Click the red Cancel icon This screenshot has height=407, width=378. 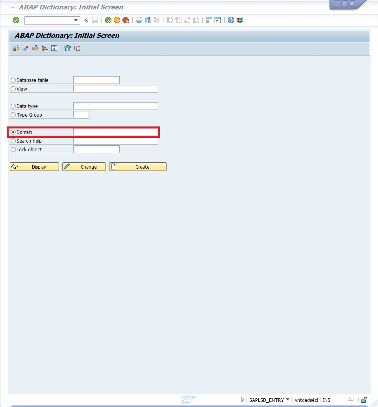(126, 20)
